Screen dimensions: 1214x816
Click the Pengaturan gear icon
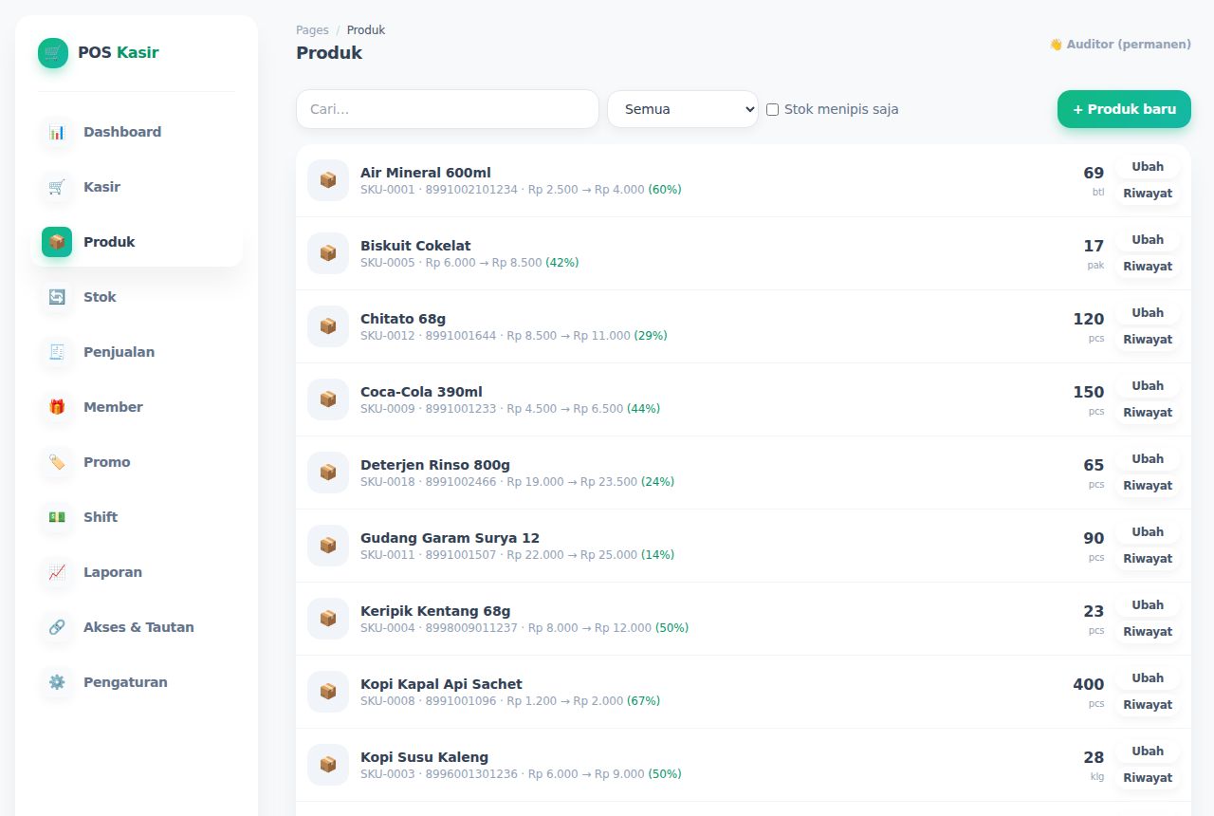coord(57,682)
